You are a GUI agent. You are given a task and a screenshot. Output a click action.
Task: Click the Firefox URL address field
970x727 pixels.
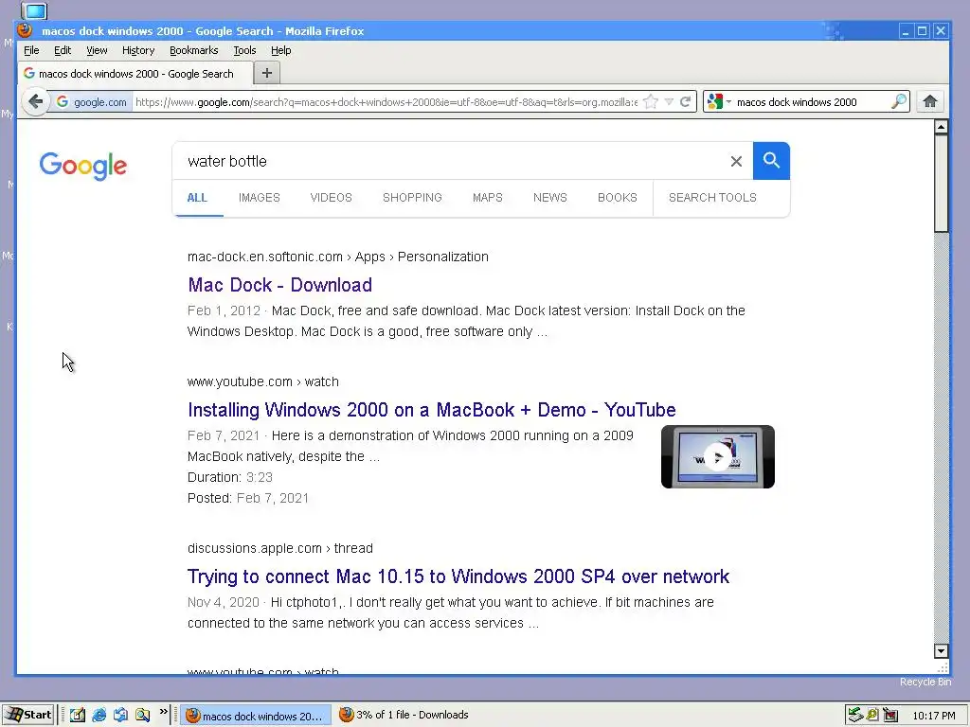tap(386, 102)
